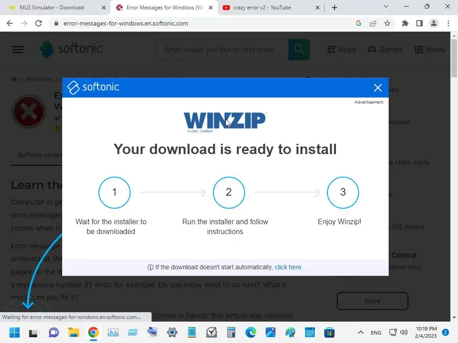Go back to previous page
This screenshot has width=458, height=343.
[x=10, y=23]
